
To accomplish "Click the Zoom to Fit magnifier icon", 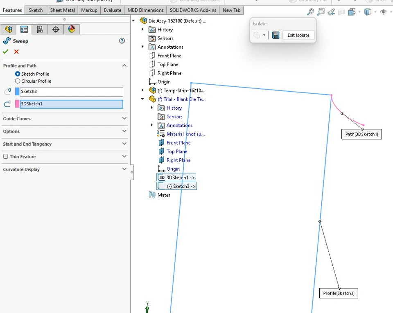I will [311, 11].
